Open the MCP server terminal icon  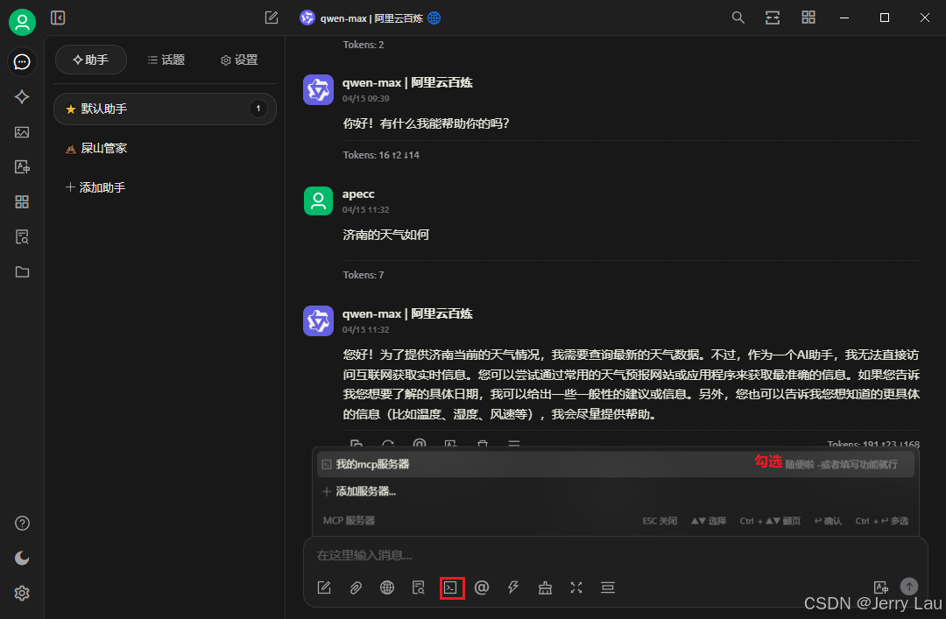click(x=450, y=587)
